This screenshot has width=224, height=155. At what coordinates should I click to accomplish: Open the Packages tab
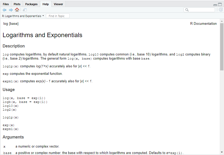31,4
